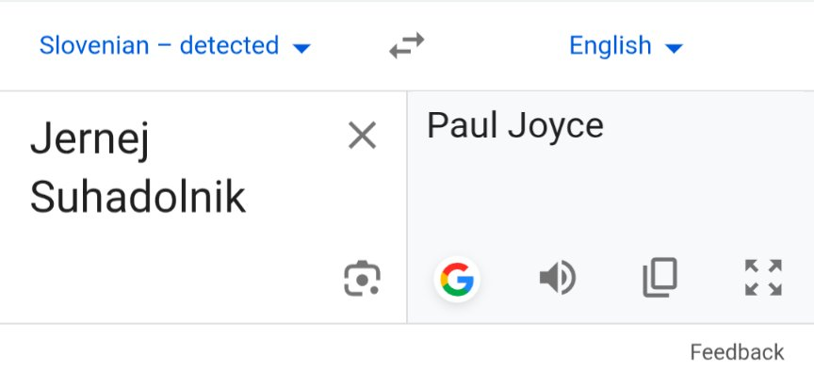Expand the arrow beside 'Slovenian – detected'
This screenshot has width=814, height=372.
301,48
